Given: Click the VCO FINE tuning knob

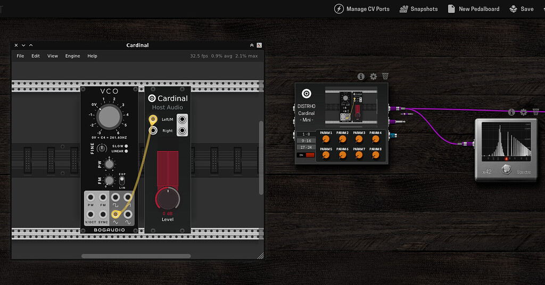Looking at the screenshot, I should (102, 148).
